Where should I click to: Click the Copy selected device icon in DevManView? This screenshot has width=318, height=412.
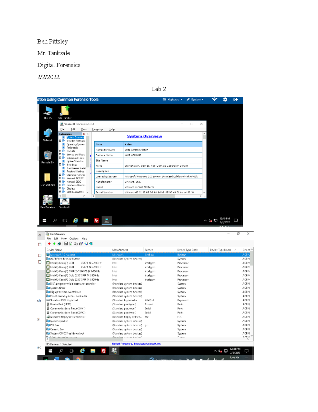[76, 244]
